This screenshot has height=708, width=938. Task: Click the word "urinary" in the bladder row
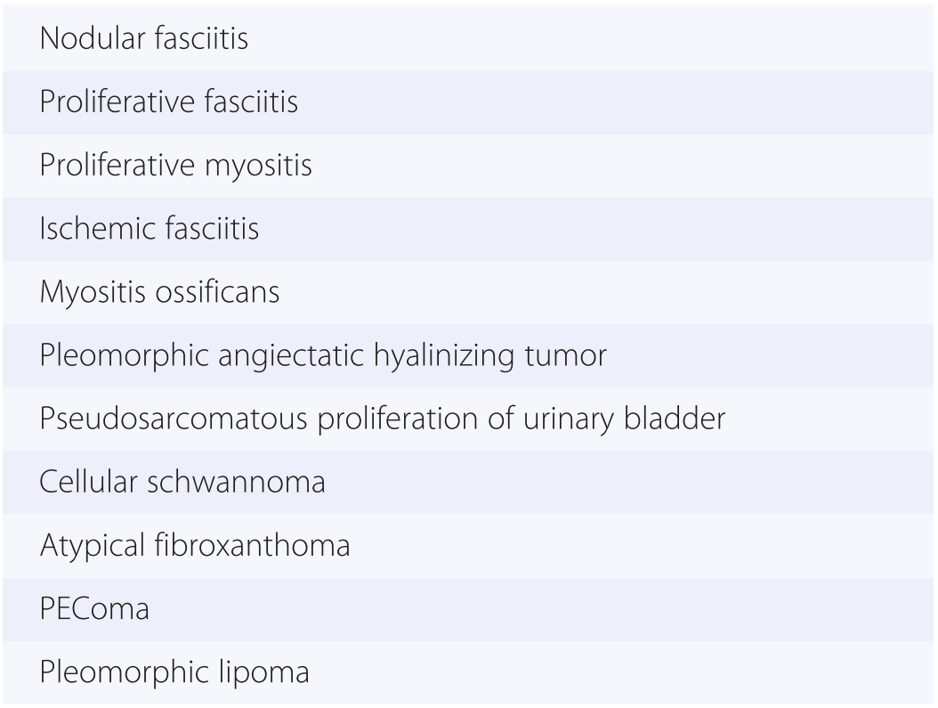click(x=586, y=419)
